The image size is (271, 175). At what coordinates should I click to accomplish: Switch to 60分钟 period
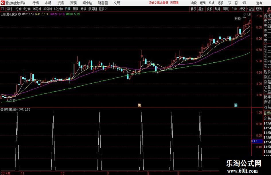pyautogui.click(x=58, y=9)
